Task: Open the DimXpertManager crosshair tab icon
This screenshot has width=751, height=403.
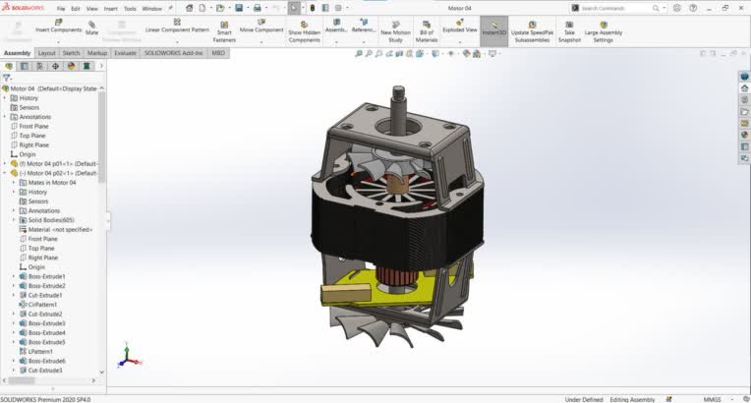Action: 56,66
